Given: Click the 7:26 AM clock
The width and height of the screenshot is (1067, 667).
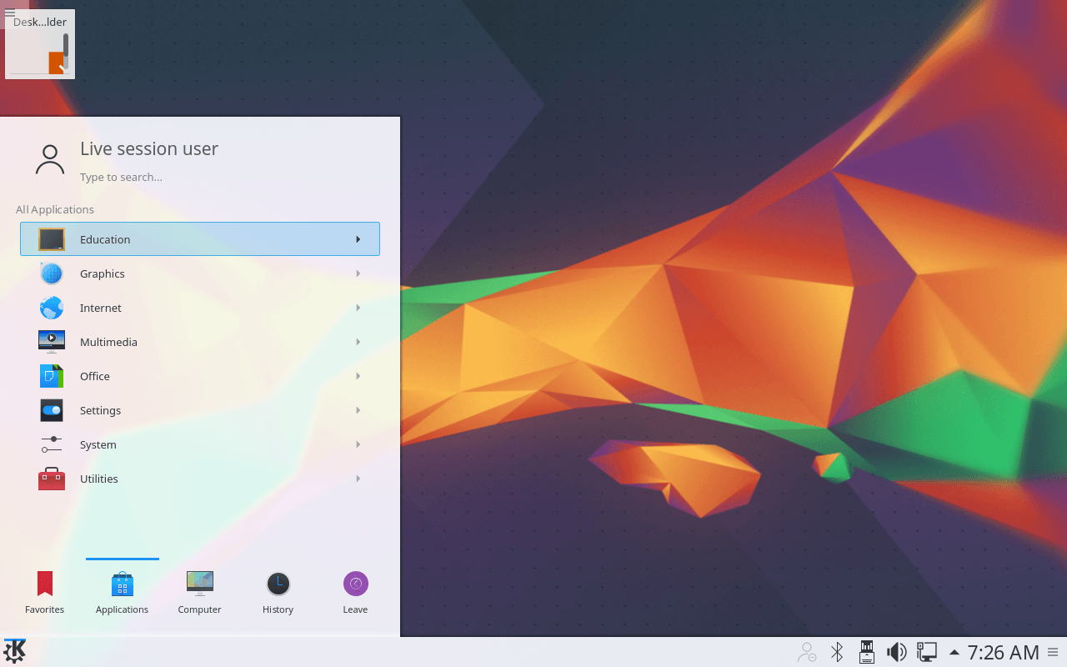Looking at the screenshot, I should [1004, 652].
